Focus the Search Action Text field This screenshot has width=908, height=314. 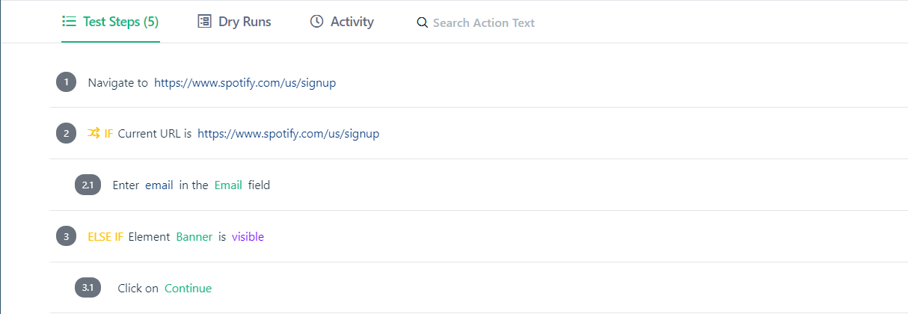[x=484, y=23]
